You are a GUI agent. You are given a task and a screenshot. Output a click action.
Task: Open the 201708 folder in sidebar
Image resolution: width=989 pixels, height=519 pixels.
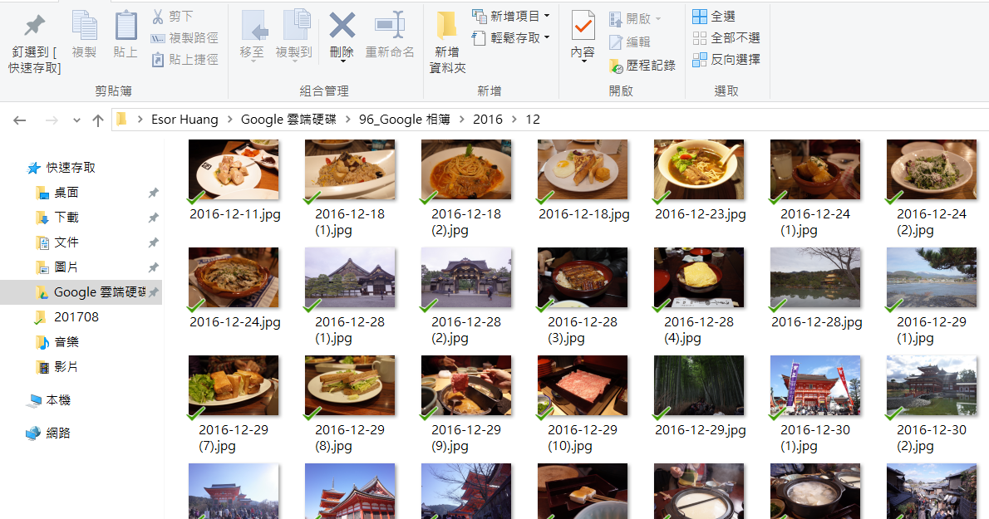66,317
